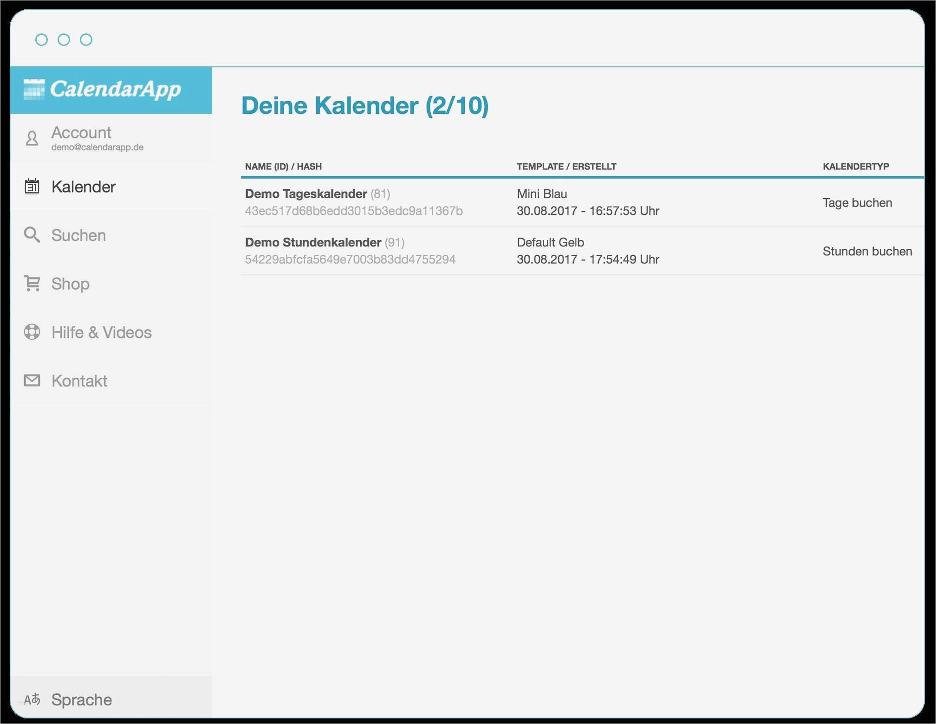The height and width of the screenshot is (724, 936).
Task: Click the demo@calendarapp.de account email
Action: (97, 148)
